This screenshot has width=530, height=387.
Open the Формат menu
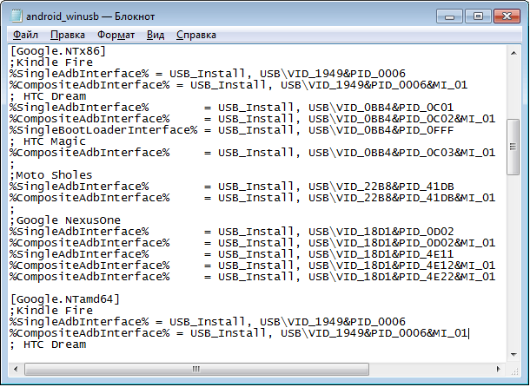pyautogui.click(x=116, y=35)
